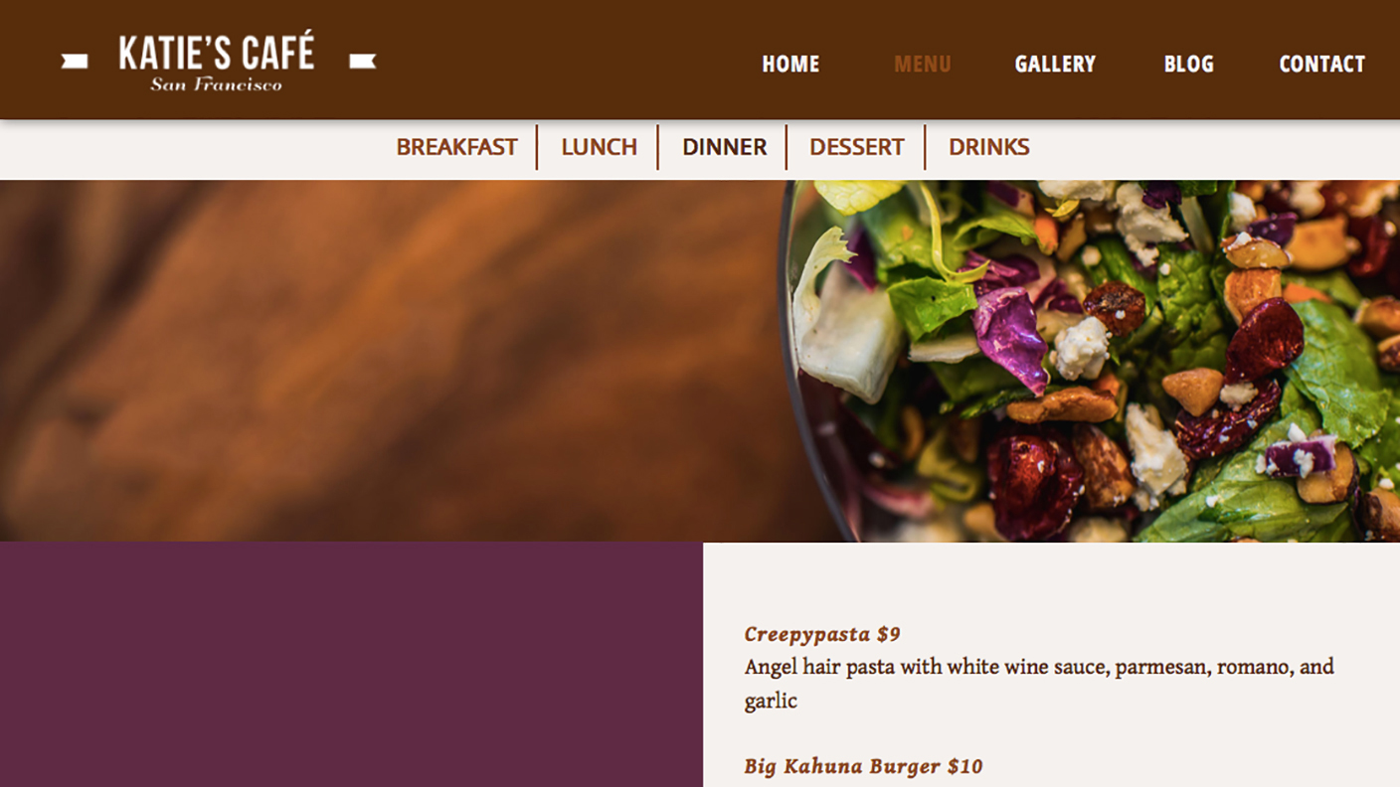Click the Big Kahuna Burger $10 title
The height and width of the screenshot is (787, 1400).
[x=863, y=766]
